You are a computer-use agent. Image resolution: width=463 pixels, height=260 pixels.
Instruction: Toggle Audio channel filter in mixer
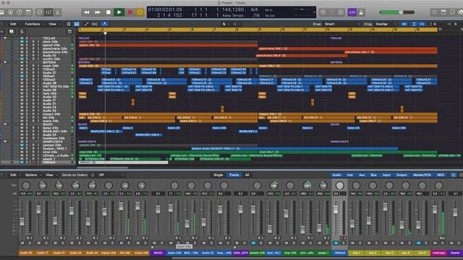pyautogui.click(x=336, y=175)
